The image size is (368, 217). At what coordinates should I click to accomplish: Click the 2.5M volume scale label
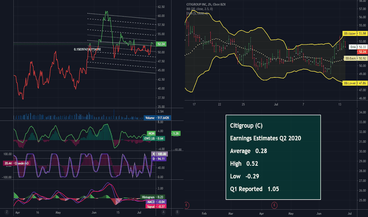(x=161, y=111)
